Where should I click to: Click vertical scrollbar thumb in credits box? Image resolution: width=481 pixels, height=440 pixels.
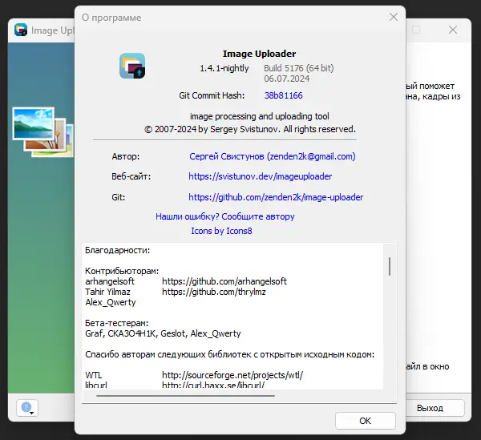tap(390, 266)
